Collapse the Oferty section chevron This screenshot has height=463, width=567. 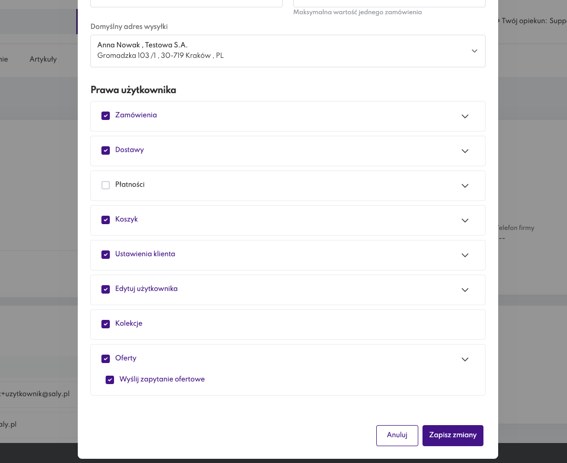pos(465,359)
